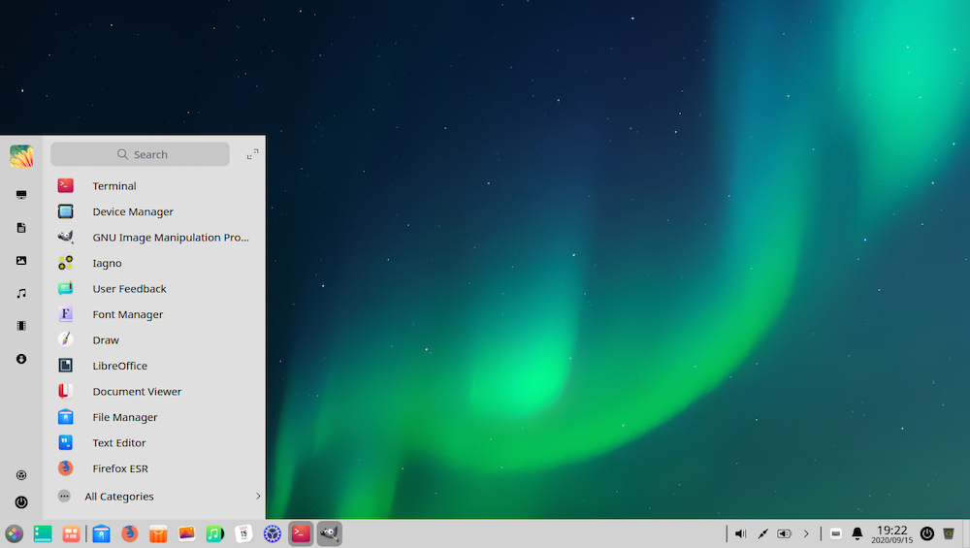The width and height of the screenshot is (970, 548).
Task: Open Pictures folder from launcher sidebar
Action: [21, 260]
